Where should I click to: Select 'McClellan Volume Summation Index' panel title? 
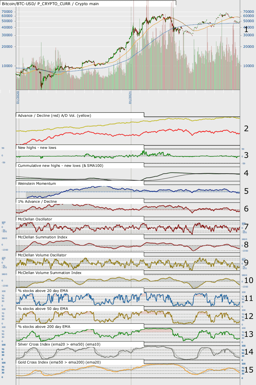coord(50,273)
